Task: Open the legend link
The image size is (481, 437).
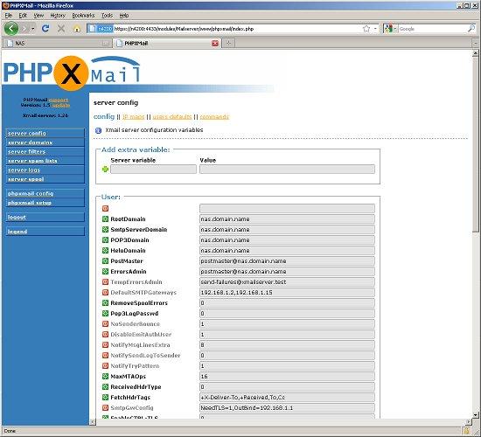Action: [17, 232]
